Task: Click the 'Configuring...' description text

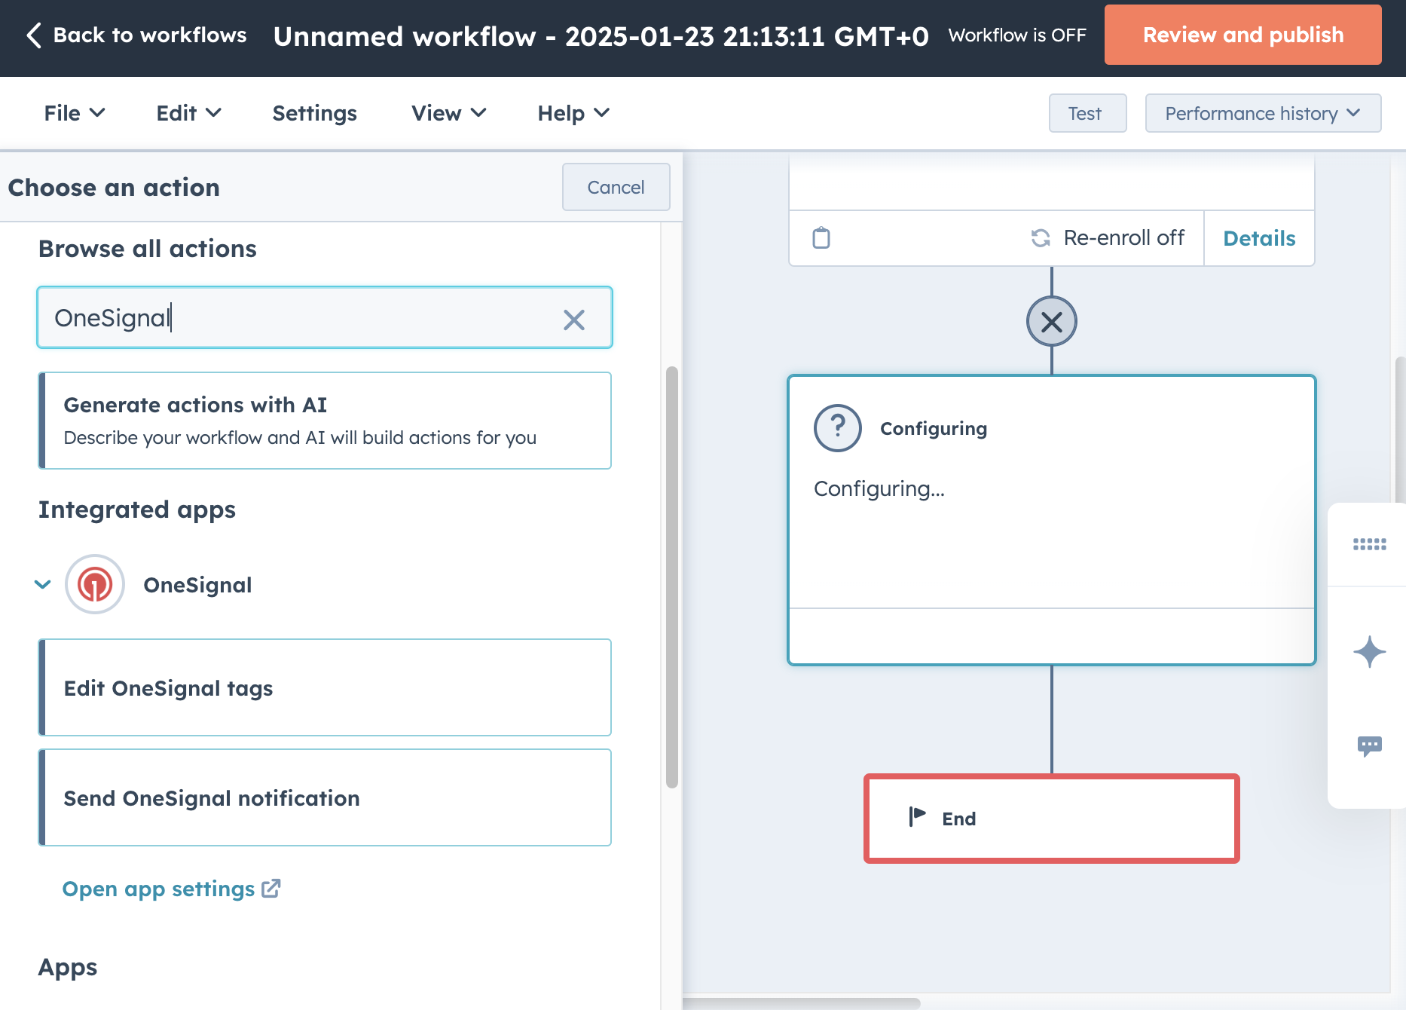Action: coord(879,488)
